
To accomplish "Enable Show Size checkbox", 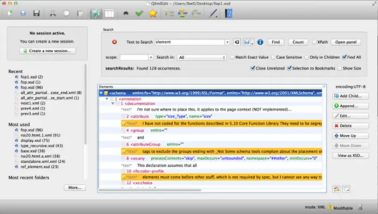I will point(340,68).
